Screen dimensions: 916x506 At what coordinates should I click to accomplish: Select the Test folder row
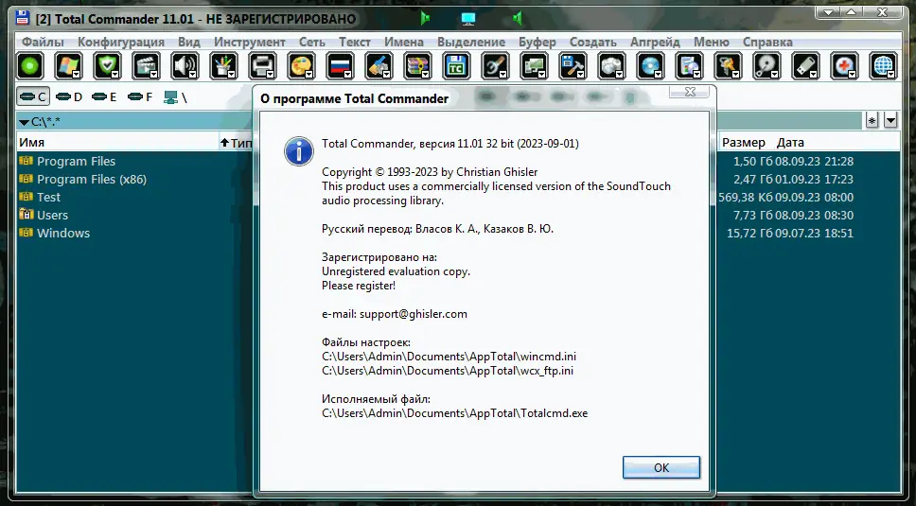click(x=48, y=198)
